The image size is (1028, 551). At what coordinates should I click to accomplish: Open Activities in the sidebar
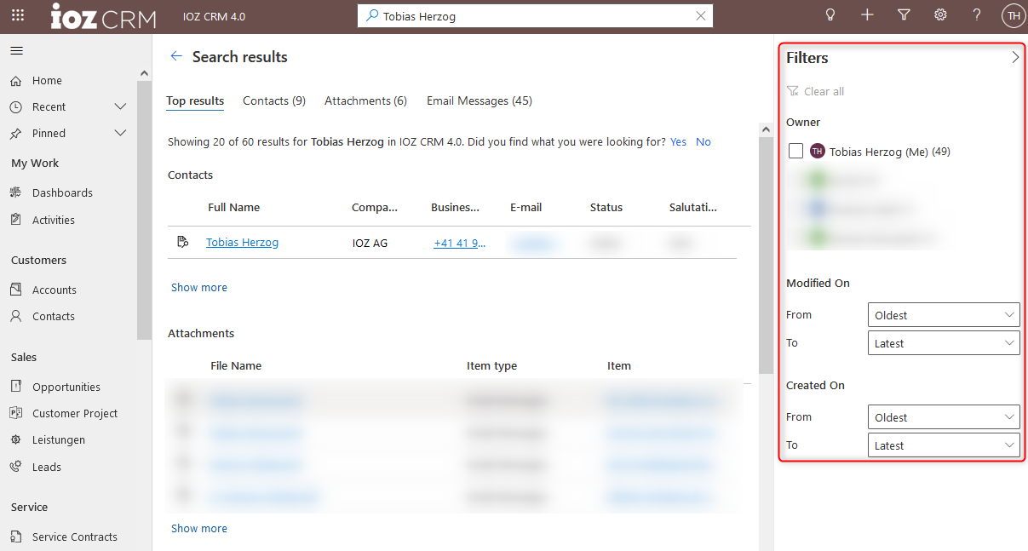click(x=53, y=220)
